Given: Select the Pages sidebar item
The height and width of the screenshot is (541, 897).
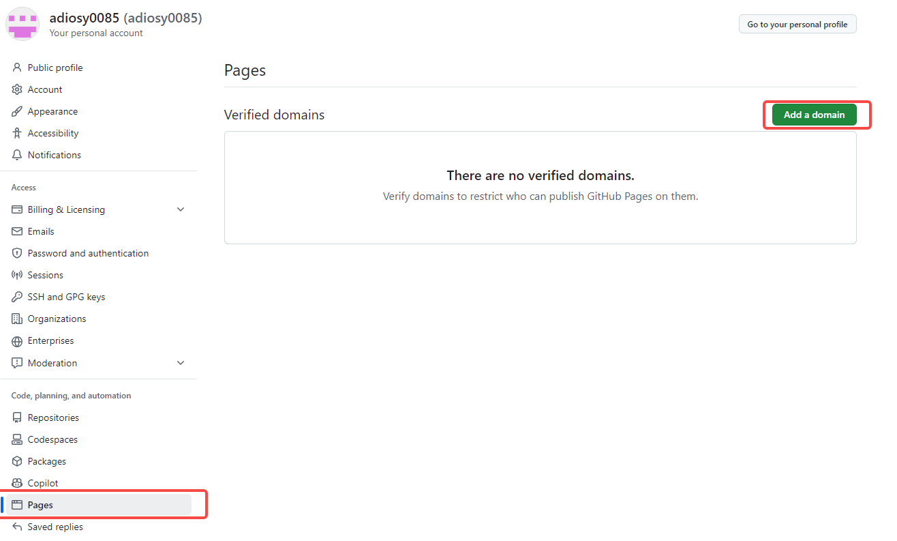Looking at the screenshot, I should (99, 505).
